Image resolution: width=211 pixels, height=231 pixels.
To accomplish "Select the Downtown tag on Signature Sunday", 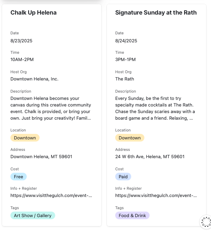I will click(130, 138).
